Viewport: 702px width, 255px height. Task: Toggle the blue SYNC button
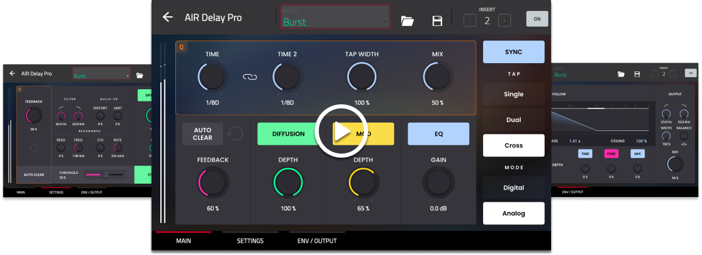point(513,52)
